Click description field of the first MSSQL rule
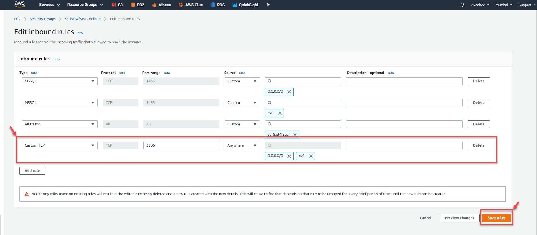The height and width of the screenshot is (235, 537). pos(404,81)
